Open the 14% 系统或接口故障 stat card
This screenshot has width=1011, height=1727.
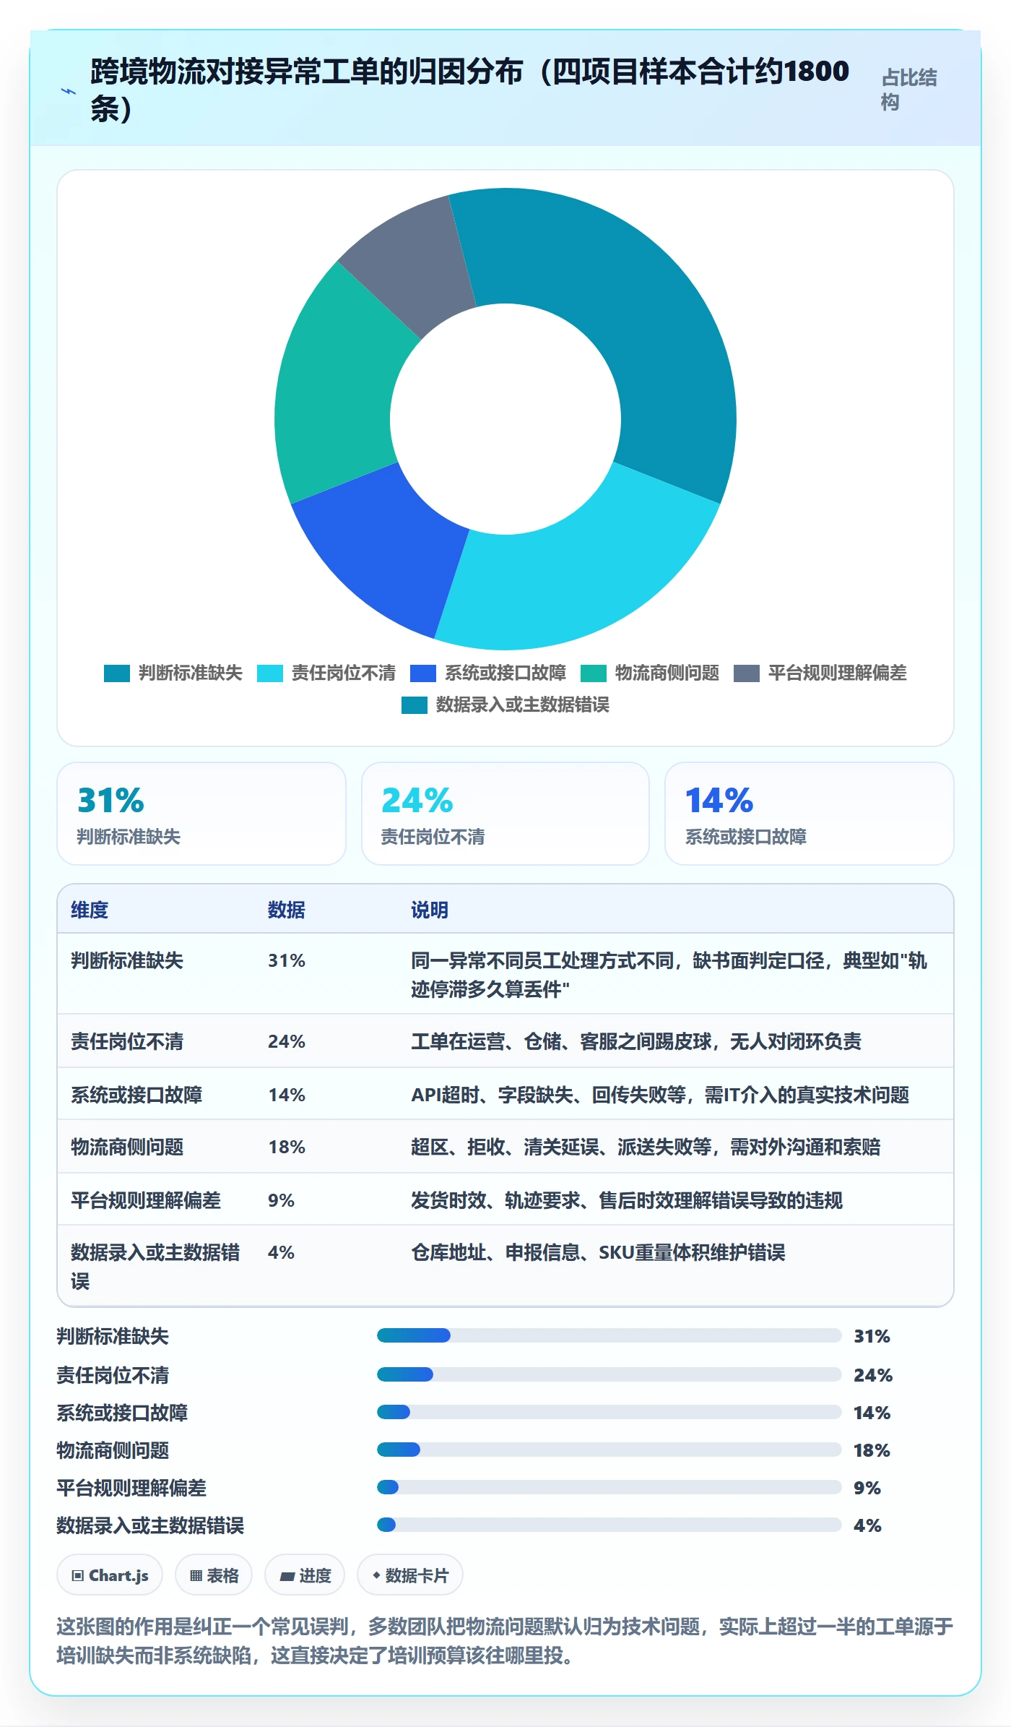click(810, 814)
